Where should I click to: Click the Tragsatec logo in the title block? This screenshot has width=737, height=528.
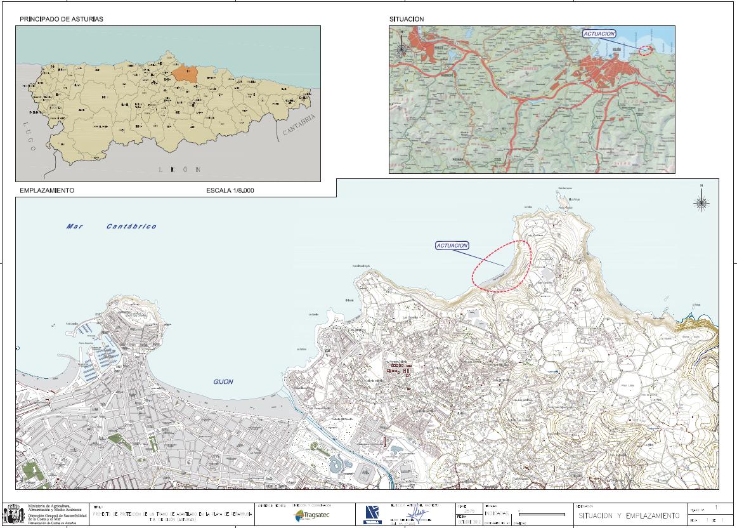310,514
